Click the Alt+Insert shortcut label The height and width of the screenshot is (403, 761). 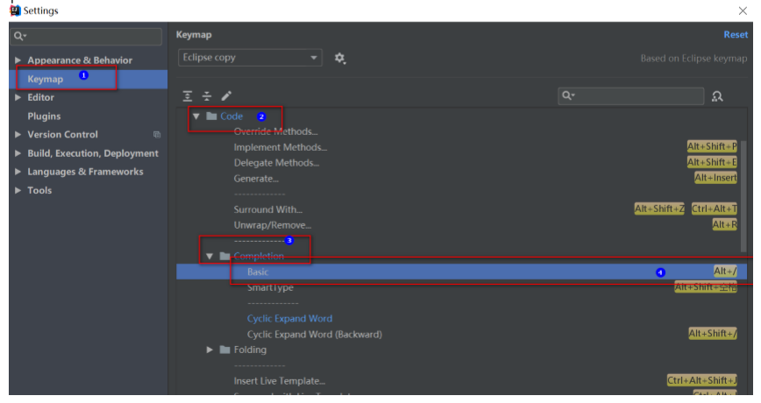(x=715, y=178)
